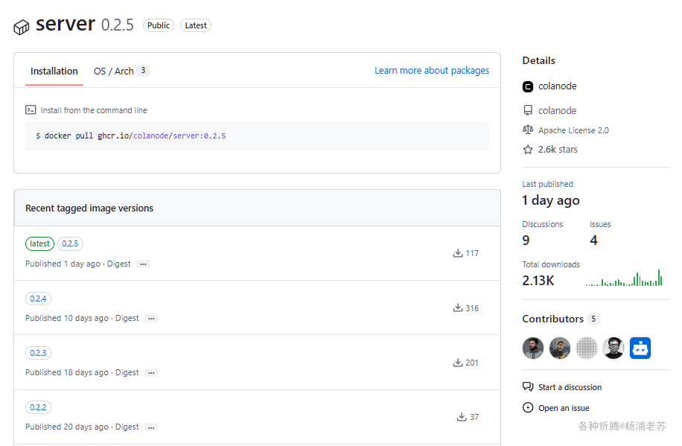The width and height of the screenshot is (682, 446).
Task: Click the green latest tag
Action: click(39, 243)
